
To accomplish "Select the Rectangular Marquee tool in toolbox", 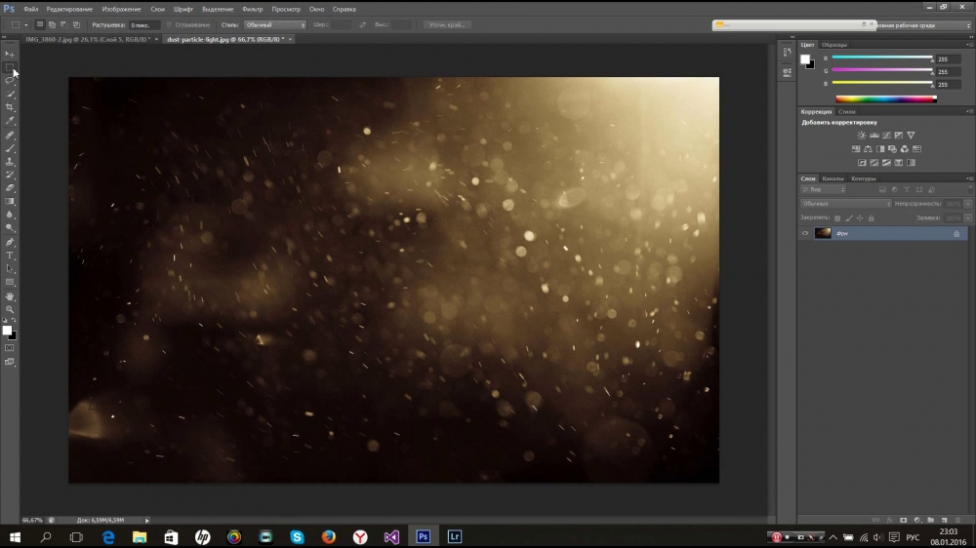I will (x=10, y=67).
